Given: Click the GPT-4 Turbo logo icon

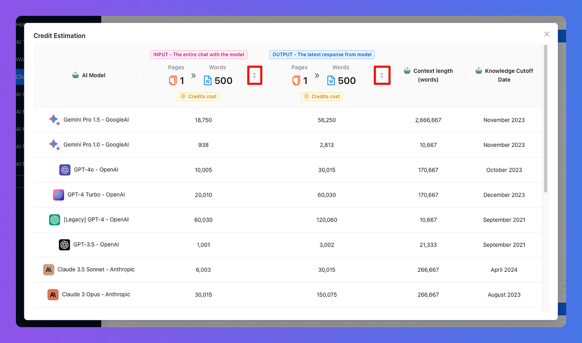Looking at the screenshot, I should pos(58,195).
